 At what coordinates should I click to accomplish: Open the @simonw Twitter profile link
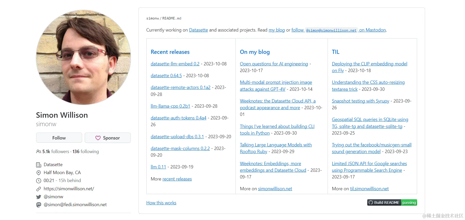(53, 197)
